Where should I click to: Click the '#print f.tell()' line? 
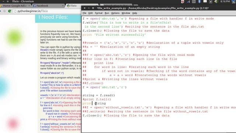pos(97,99)
